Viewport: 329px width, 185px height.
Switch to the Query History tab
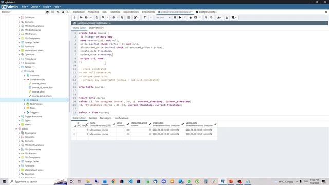click(96, 28)
